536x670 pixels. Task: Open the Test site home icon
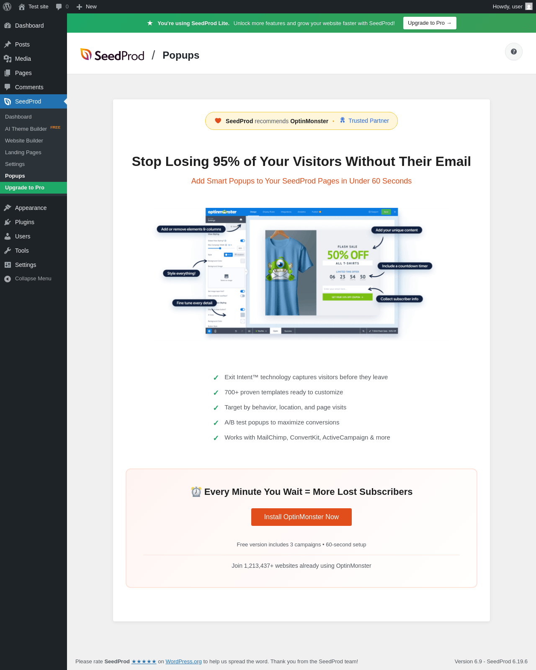[x=22, y=7]
